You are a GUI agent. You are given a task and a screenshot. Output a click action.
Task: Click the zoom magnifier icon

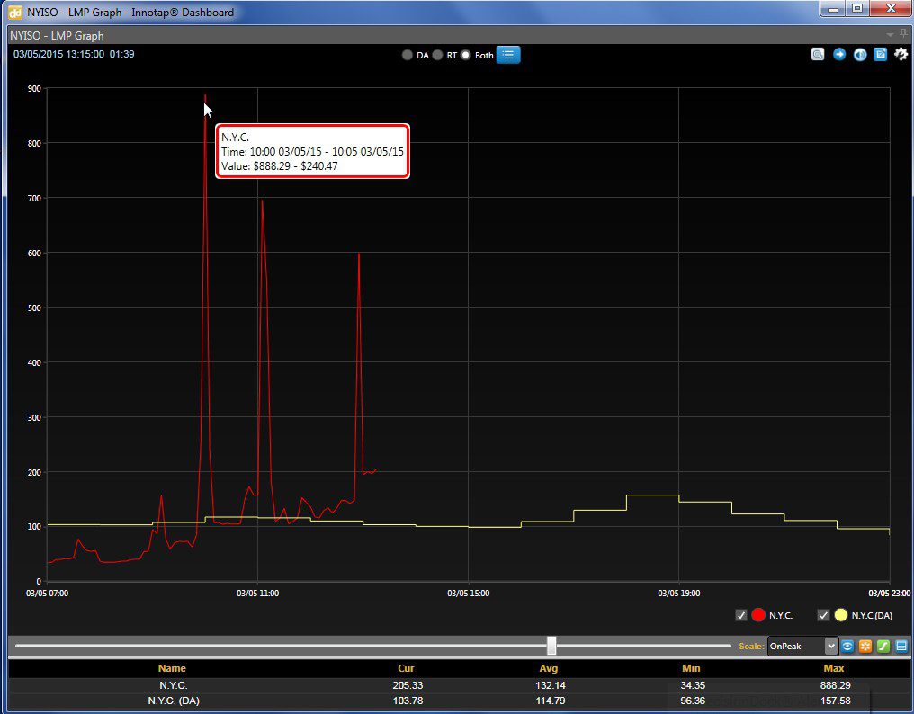pos(818,54)
